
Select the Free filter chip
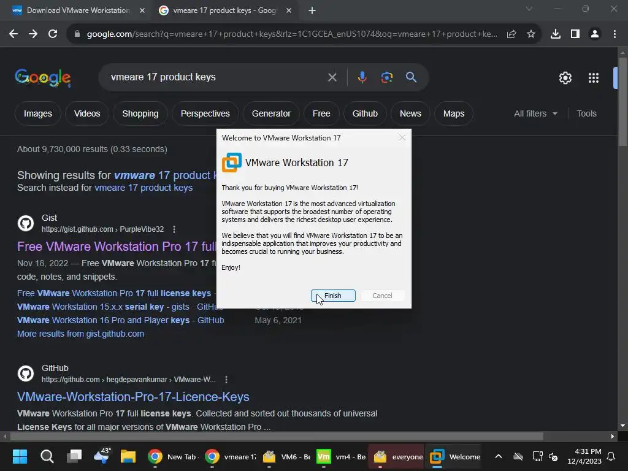(321, 113)
